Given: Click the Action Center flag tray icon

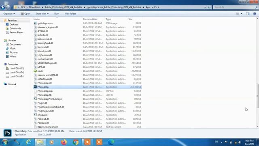Looking at the screenshot, I should tap(226, 142).
